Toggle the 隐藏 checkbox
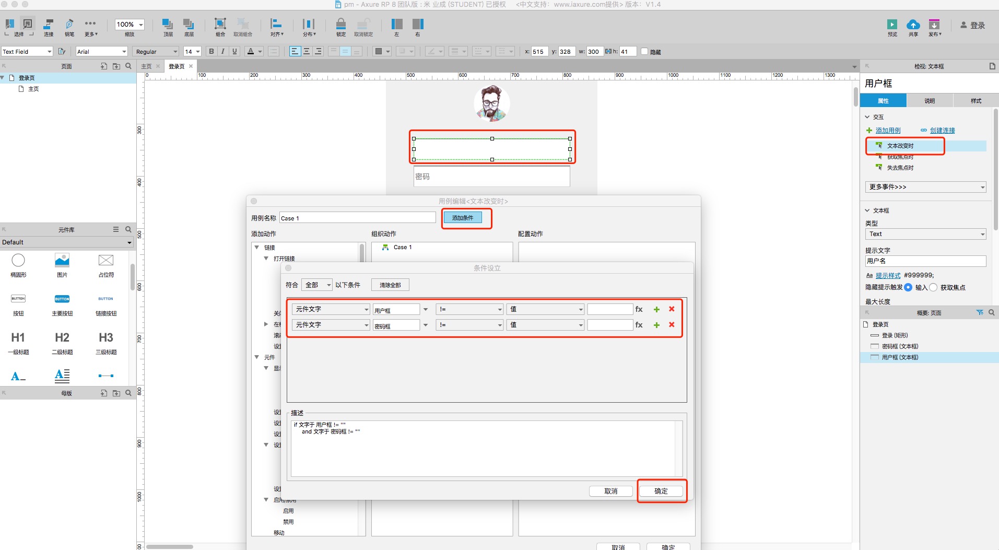Image resolution: width=999 pixels, height=550 pixels. click(644, 51)
